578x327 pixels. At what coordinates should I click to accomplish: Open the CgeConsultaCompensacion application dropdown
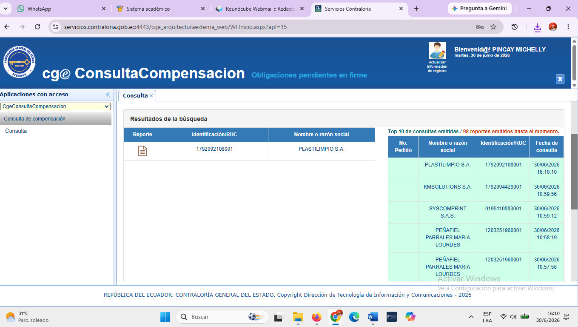tap(55, 106)
